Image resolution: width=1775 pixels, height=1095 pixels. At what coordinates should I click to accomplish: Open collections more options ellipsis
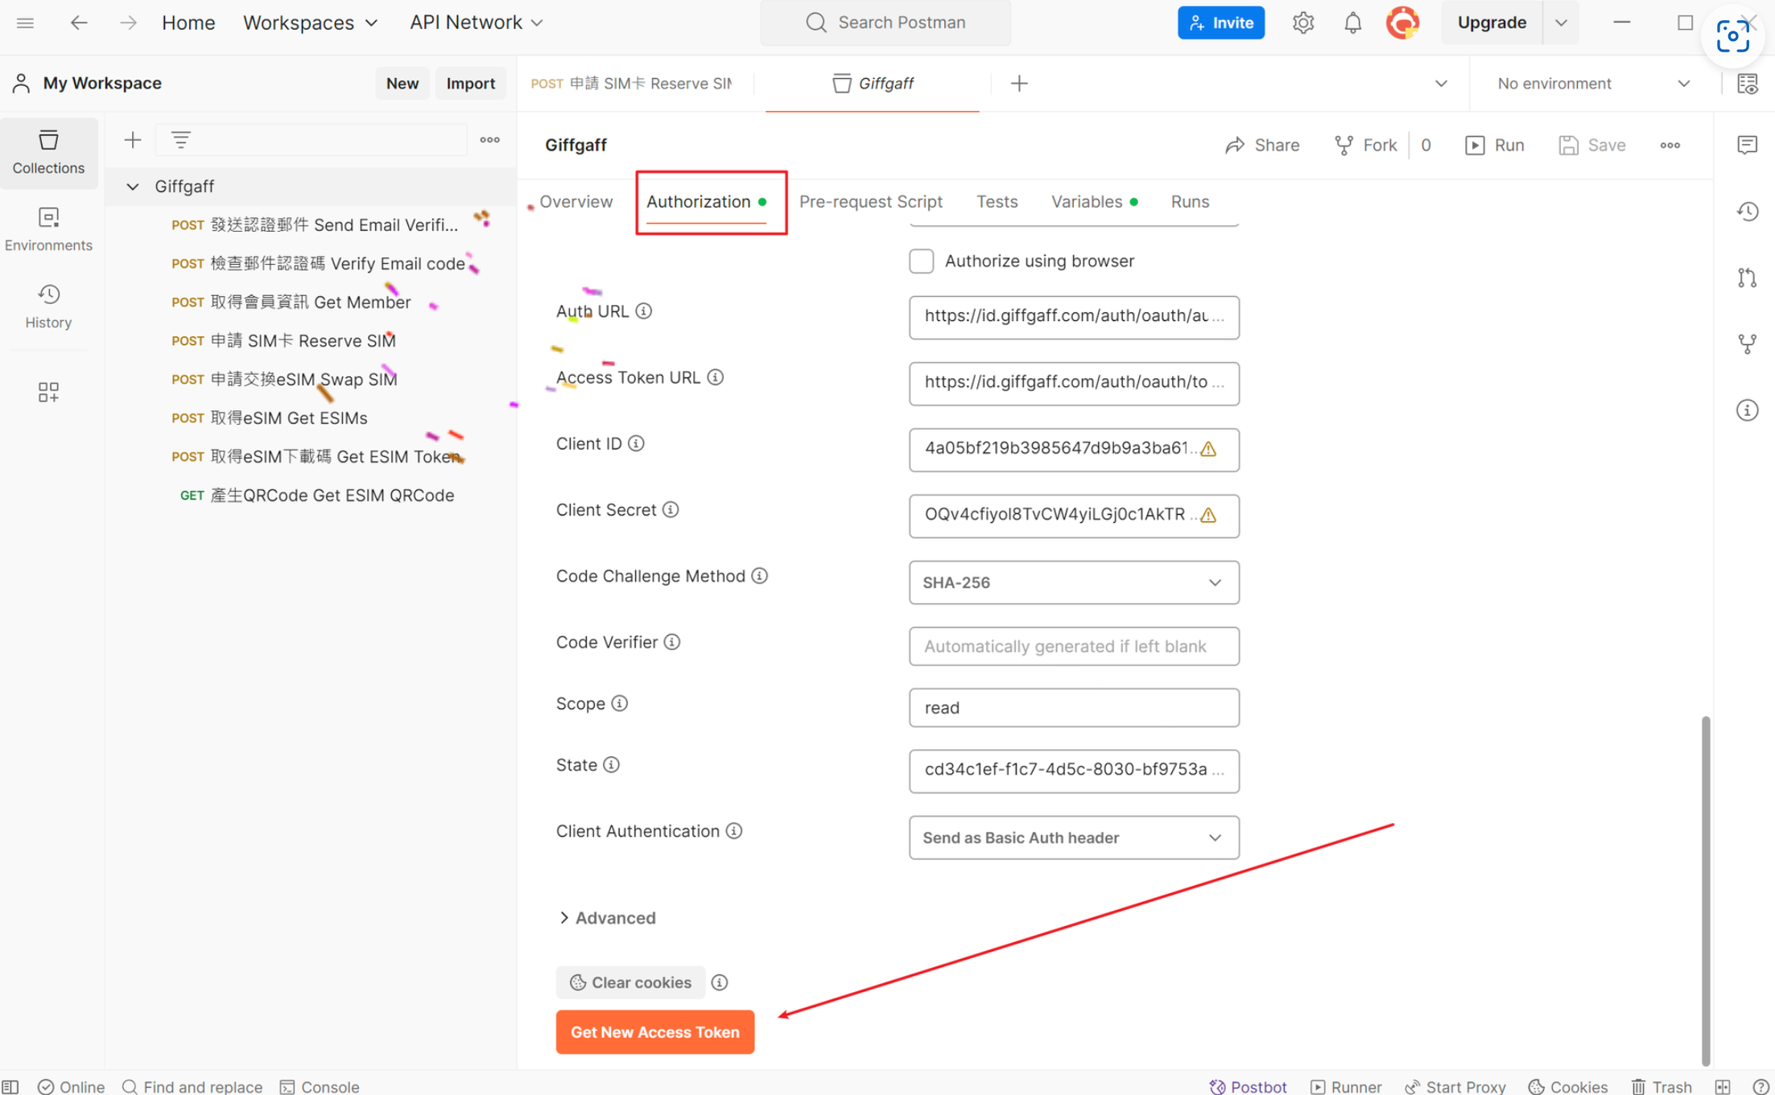(489, 140)
